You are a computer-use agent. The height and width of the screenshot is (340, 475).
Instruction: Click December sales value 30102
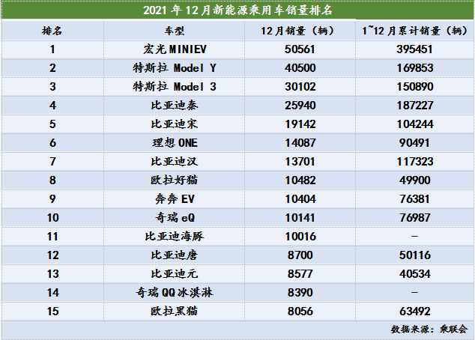300,87
